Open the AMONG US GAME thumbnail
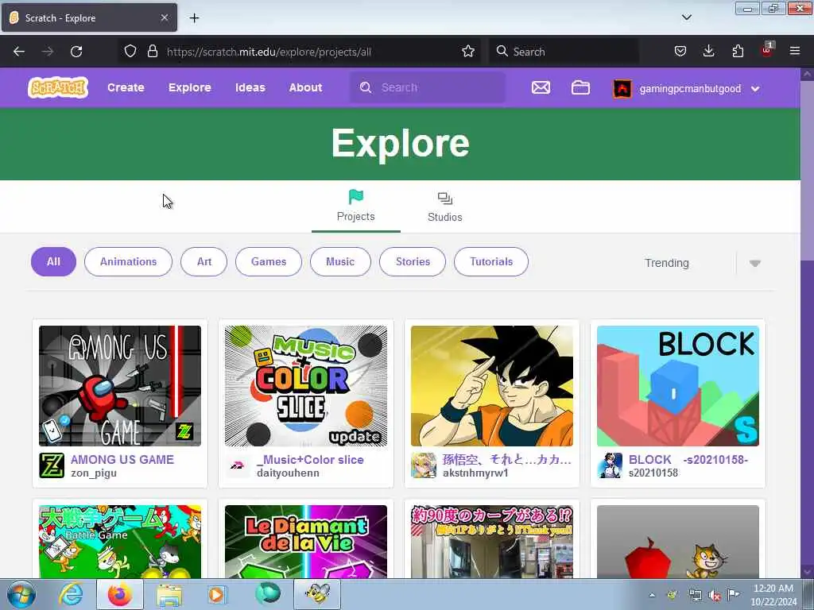Screen dimensions: 814x610 (120, 386)
